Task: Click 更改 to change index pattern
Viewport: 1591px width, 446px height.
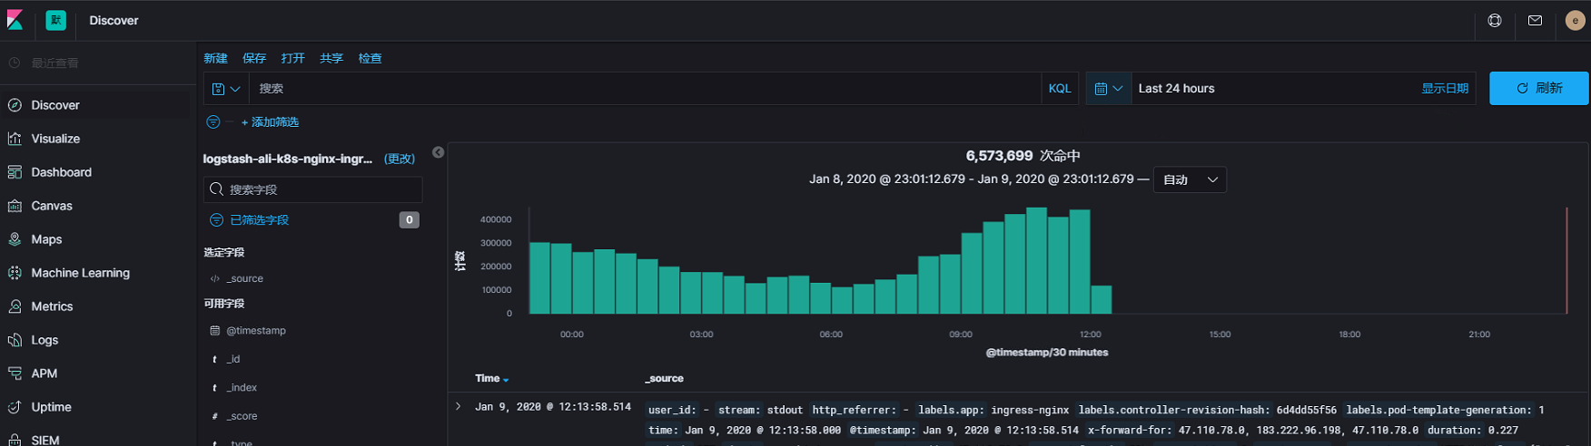Action: [x=400, y=159]
